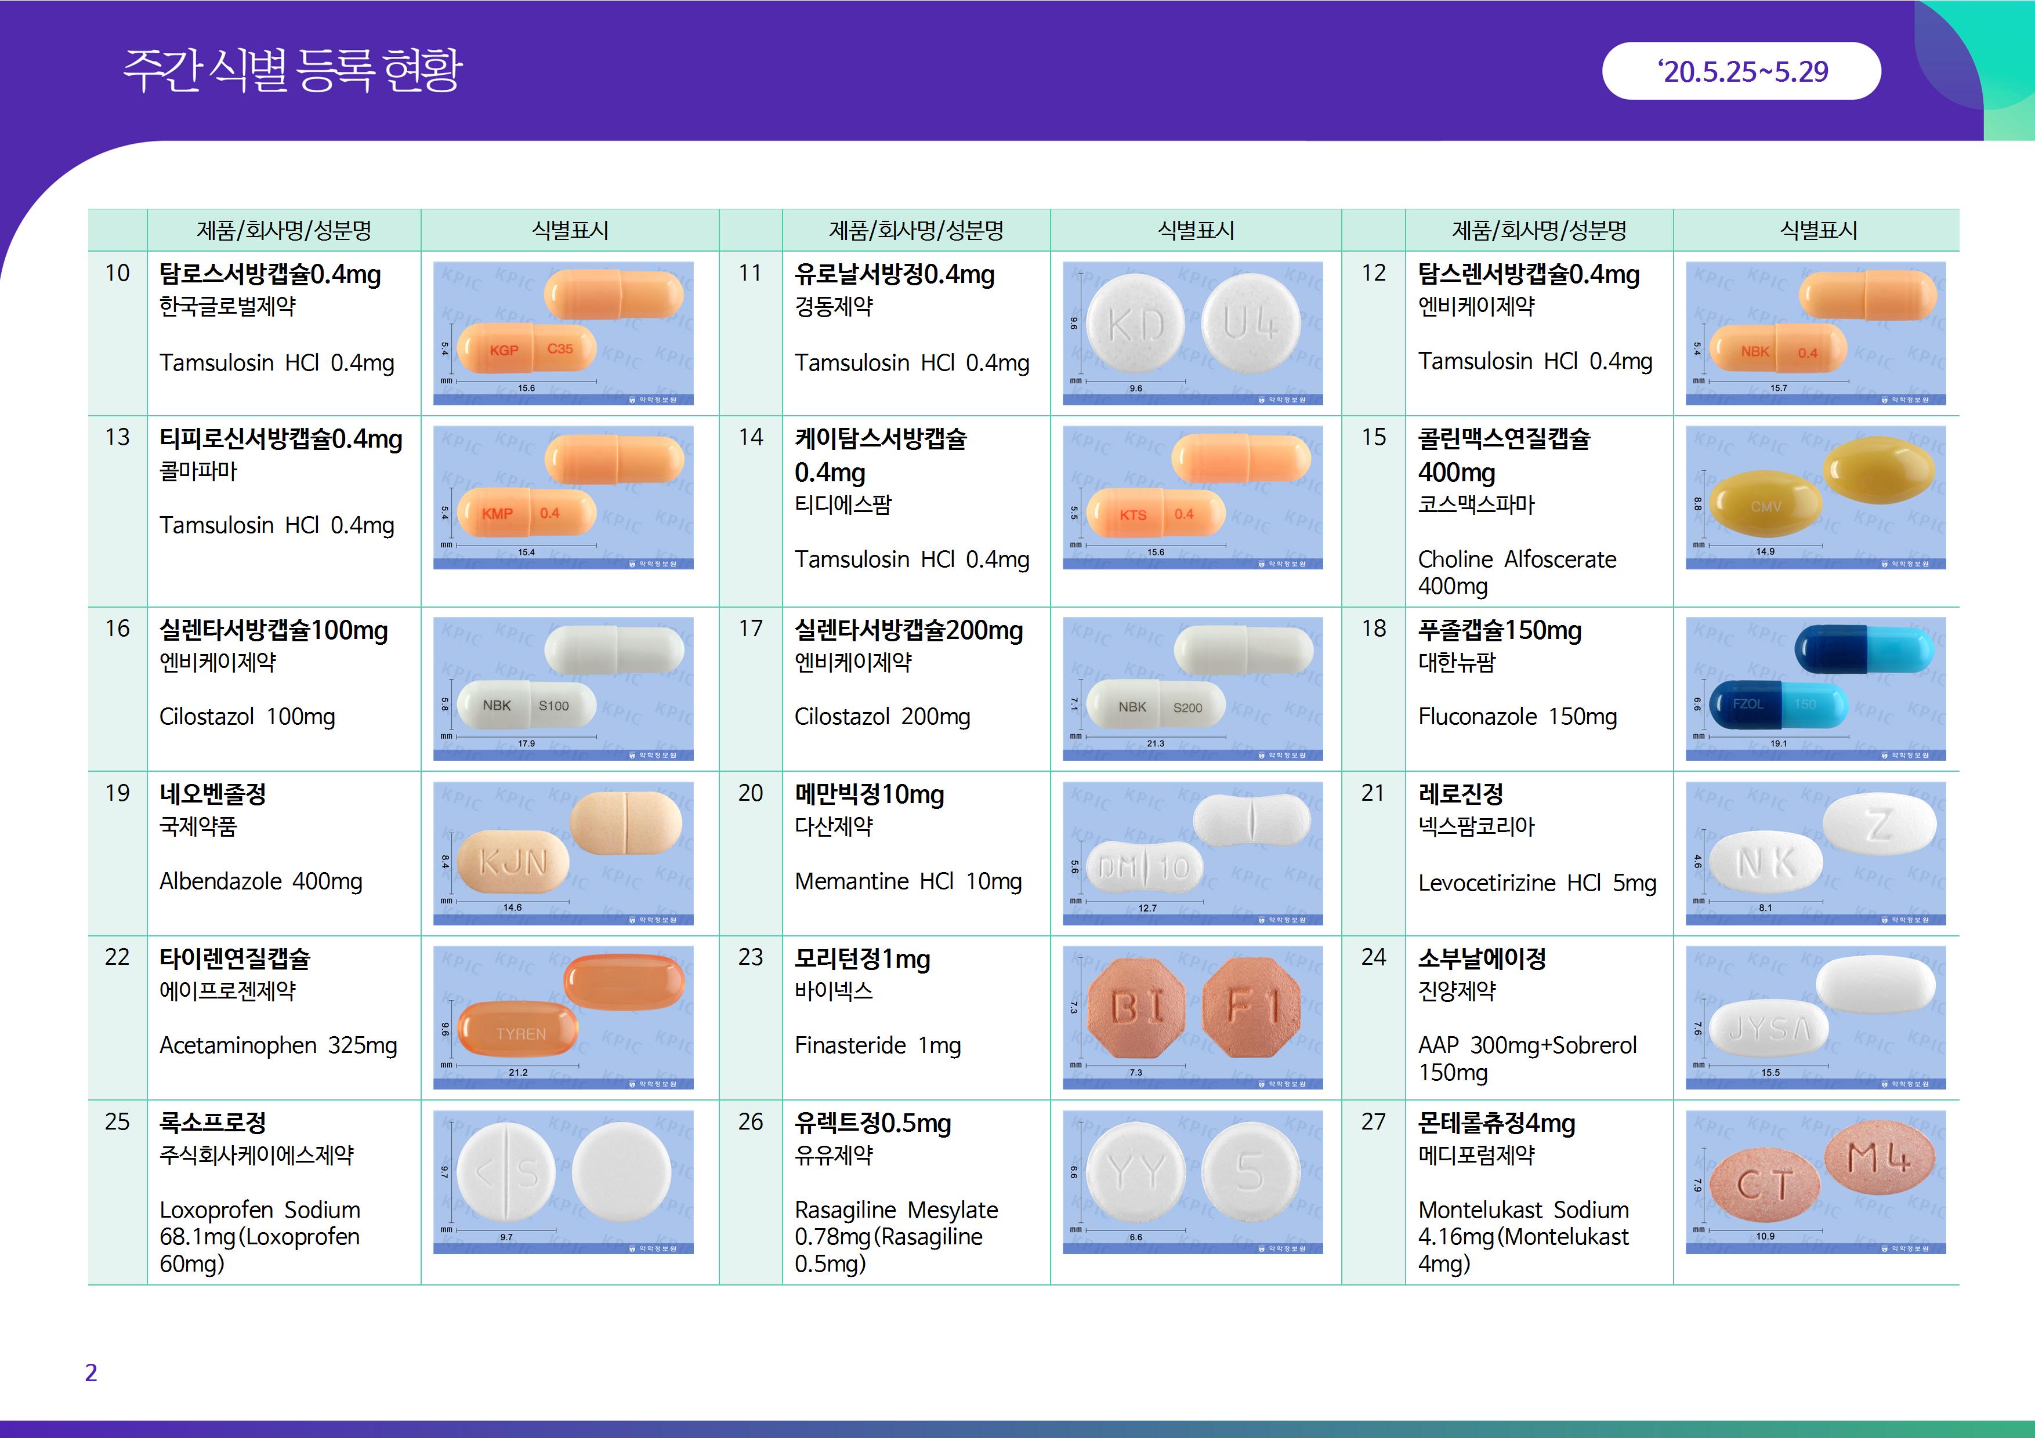Open the KMP 0.4 capsule picture
Image resolution: width=2035 pixels, height=1438 pixels.
pyautogui.click(x=563, y=497)
